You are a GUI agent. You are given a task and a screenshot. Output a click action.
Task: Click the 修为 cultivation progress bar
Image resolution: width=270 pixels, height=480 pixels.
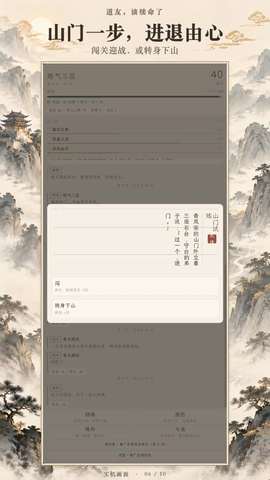click(x=135, y=96)
